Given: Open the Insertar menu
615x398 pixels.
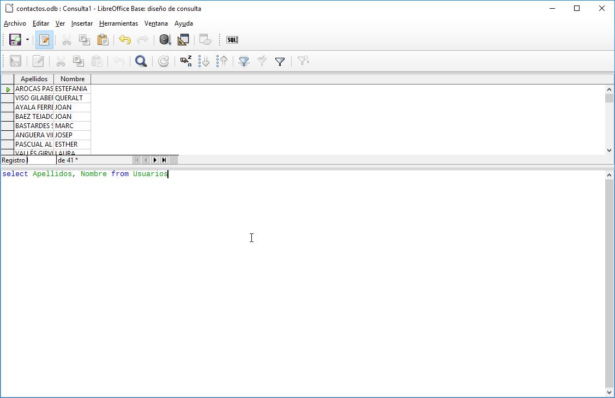Looking at the screenshot, I should pos(82,23).
